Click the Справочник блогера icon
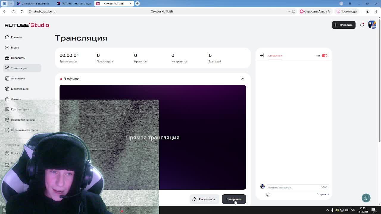This screenshot has height=214, width=381. point(7,130)
